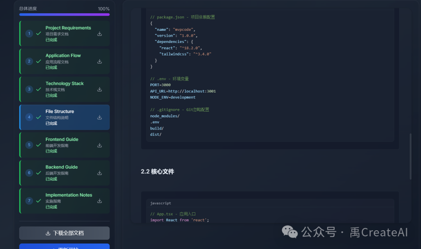The width and height of the screenshot is (421, 249).
Task: Select the File Structure step
Action: tap(64, 117)
